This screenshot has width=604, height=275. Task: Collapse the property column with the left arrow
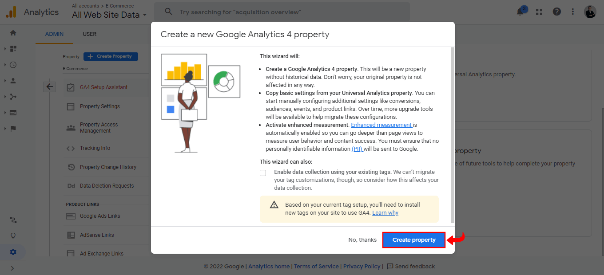click(49, 86)
